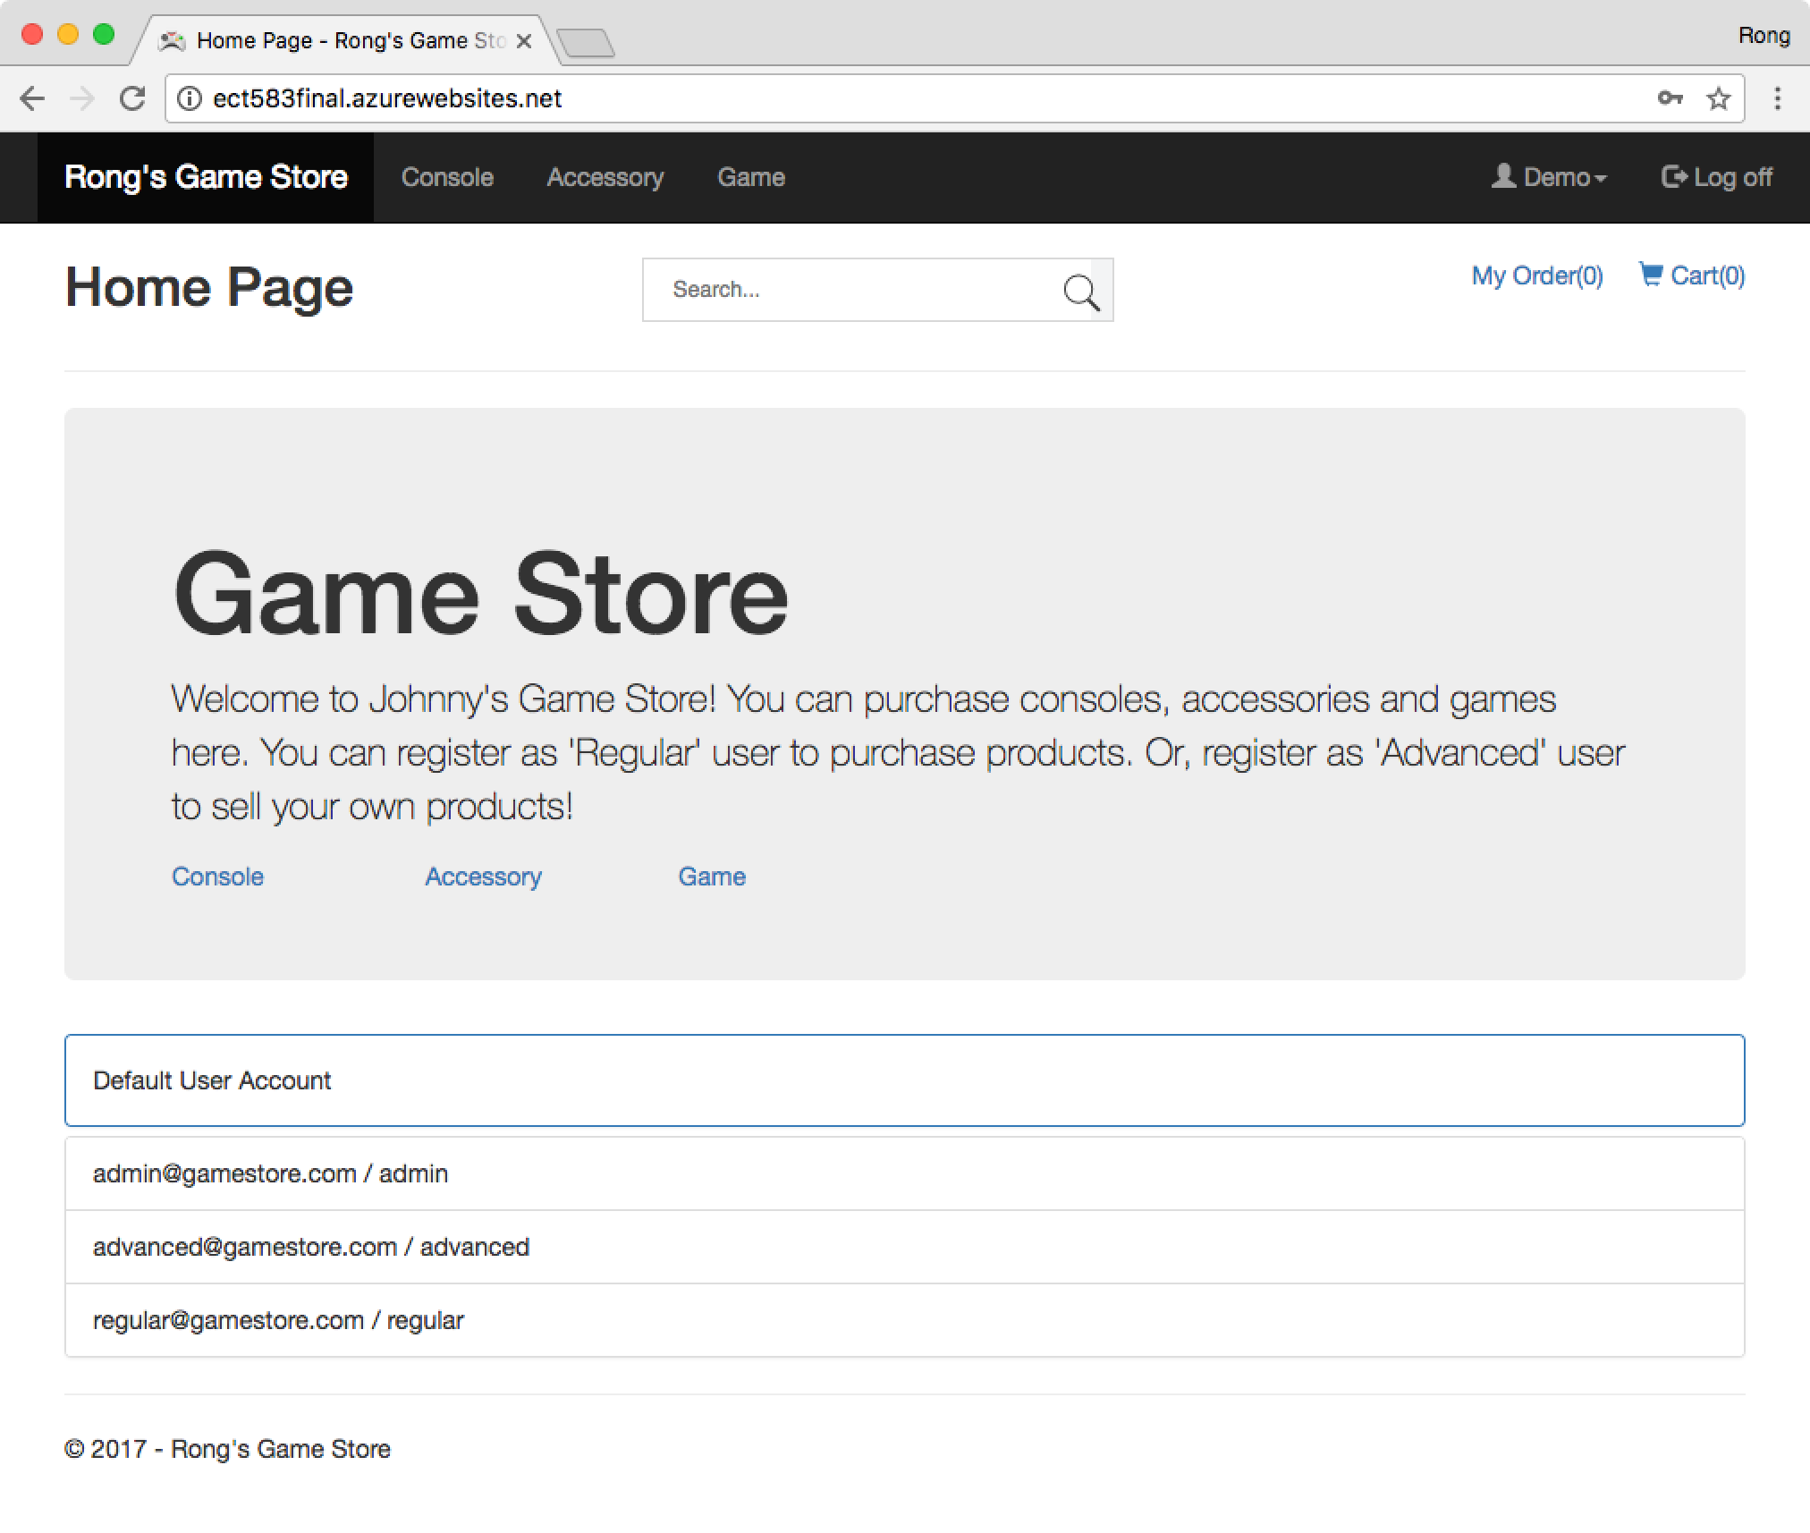Click the browser forward arrow

[81, 98]
